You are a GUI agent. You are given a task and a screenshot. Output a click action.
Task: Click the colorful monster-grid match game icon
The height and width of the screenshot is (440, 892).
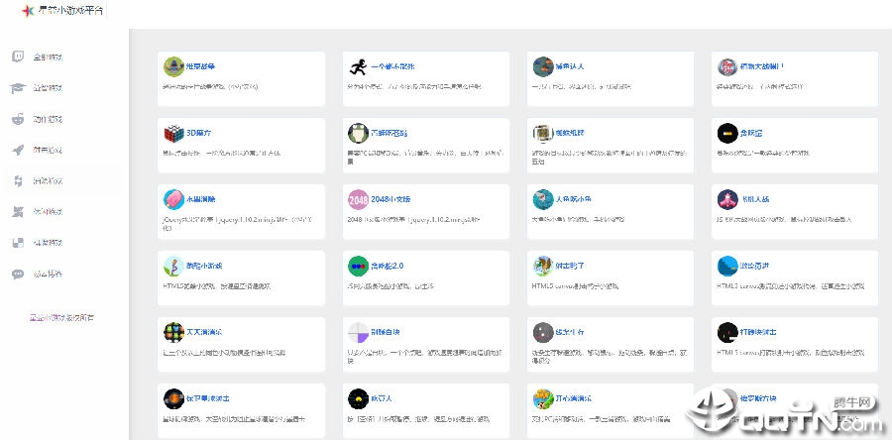(x=173, y=333)
